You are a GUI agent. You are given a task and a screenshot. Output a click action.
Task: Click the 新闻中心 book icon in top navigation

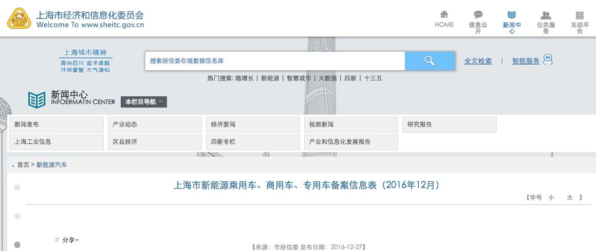[512, 15]
